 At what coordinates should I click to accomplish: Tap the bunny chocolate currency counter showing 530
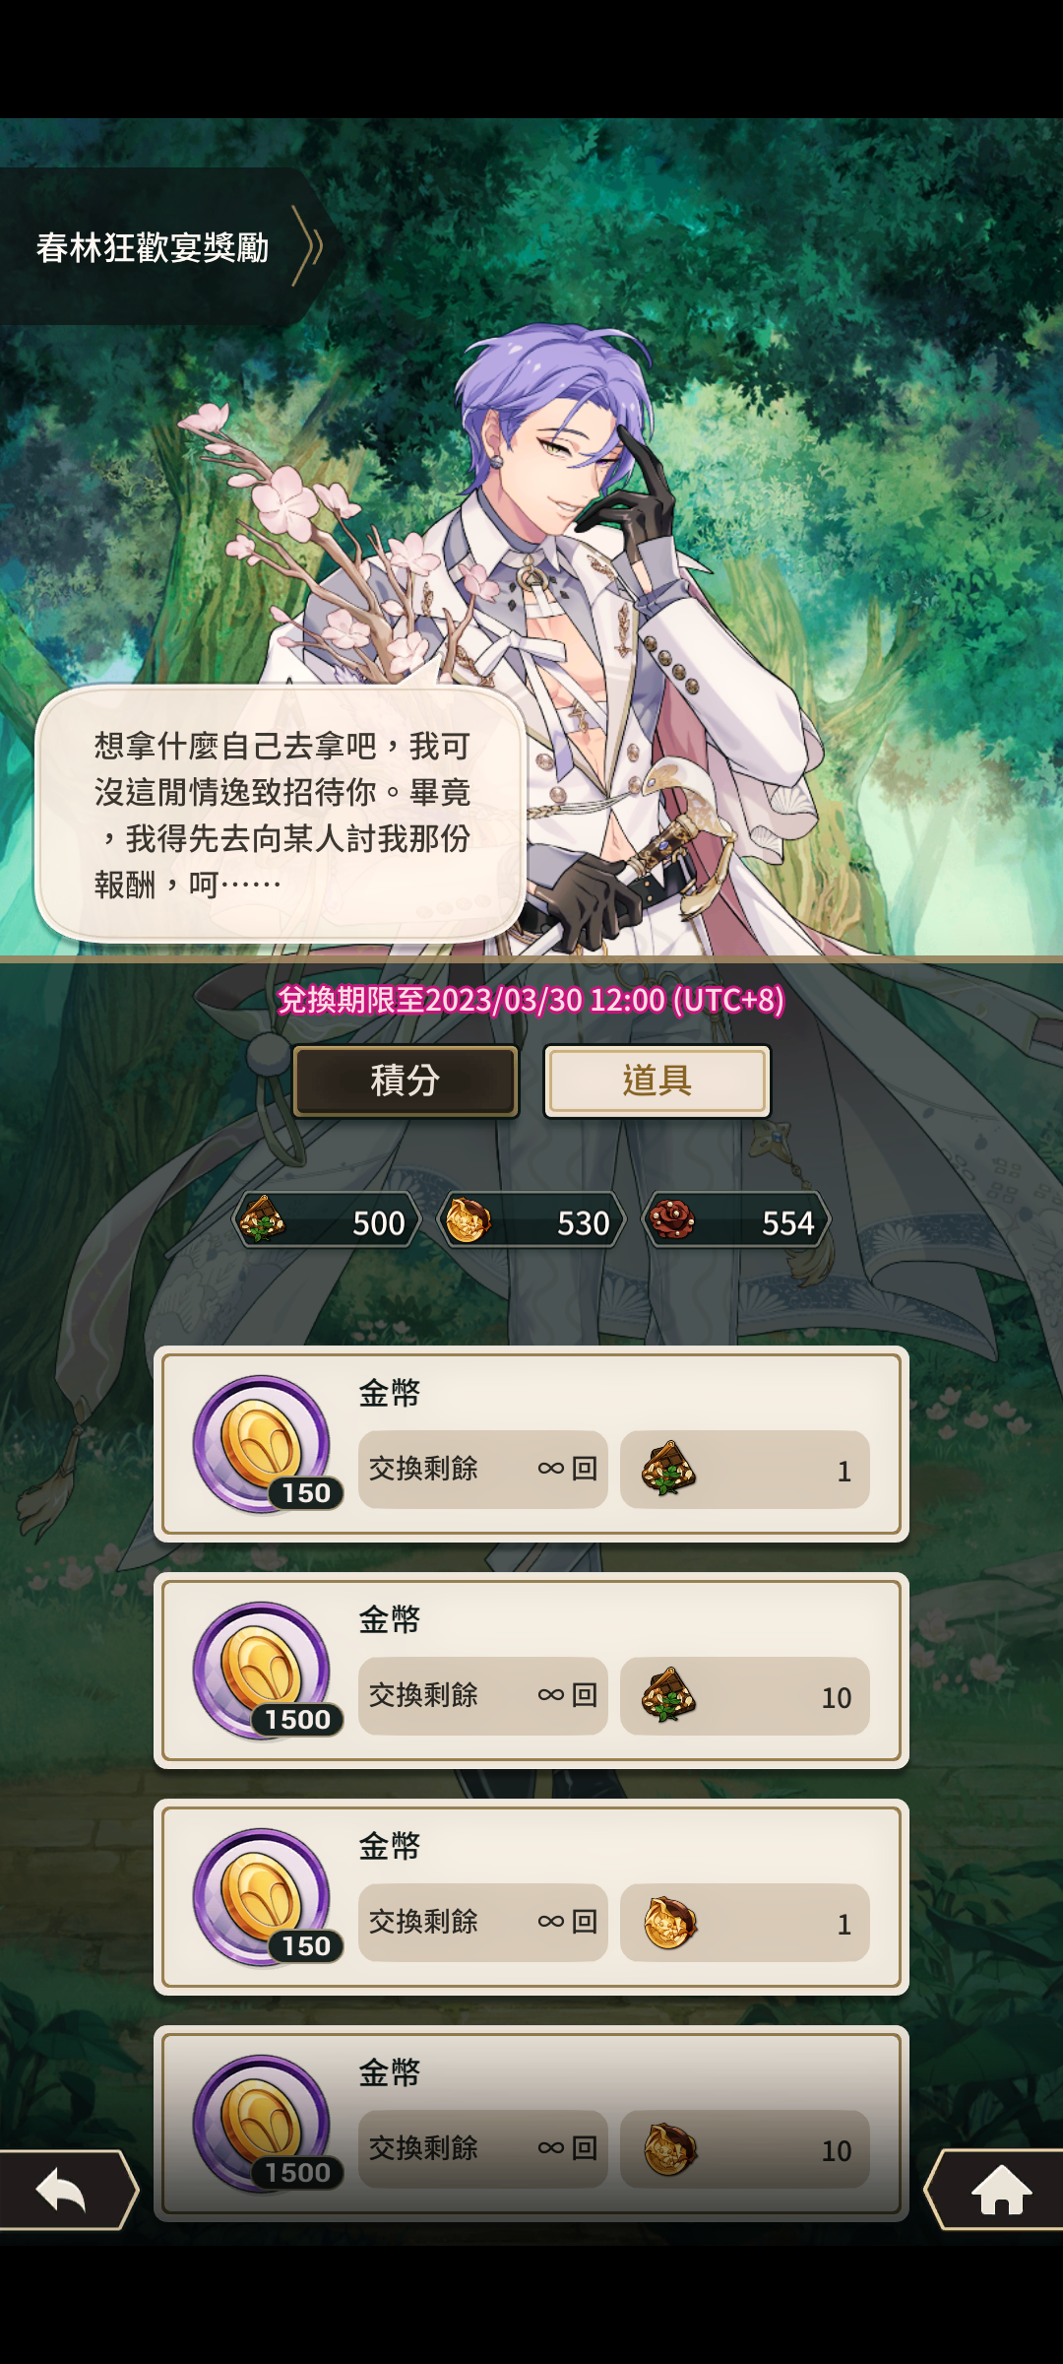[x=531, y=1221]
